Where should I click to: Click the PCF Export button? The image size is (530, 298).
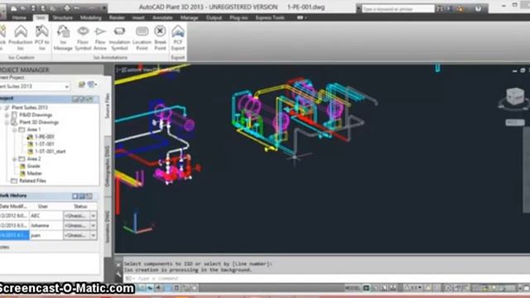coord(178,38)
